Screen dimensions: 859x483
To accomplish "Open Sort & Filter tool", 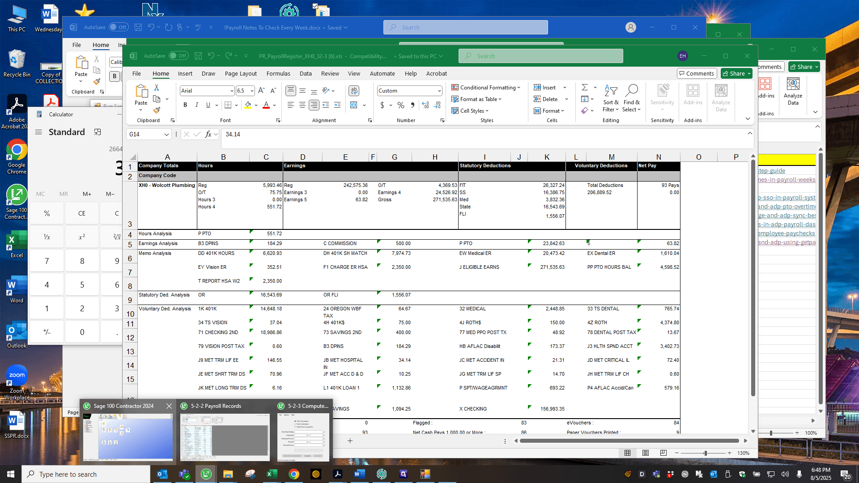I will 611,98.
